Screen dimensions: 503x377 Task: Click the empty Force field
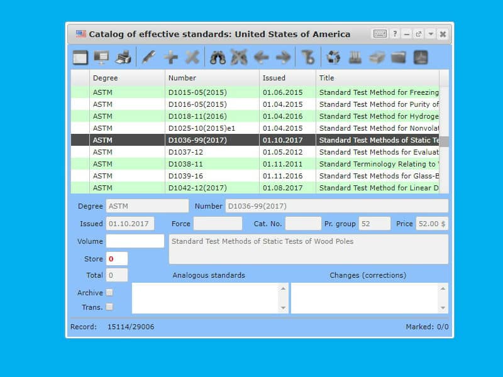218,224
